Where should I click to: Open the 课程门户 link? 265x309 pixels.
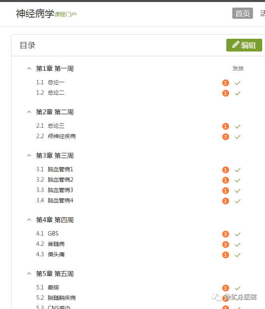[x=65, y=14]
